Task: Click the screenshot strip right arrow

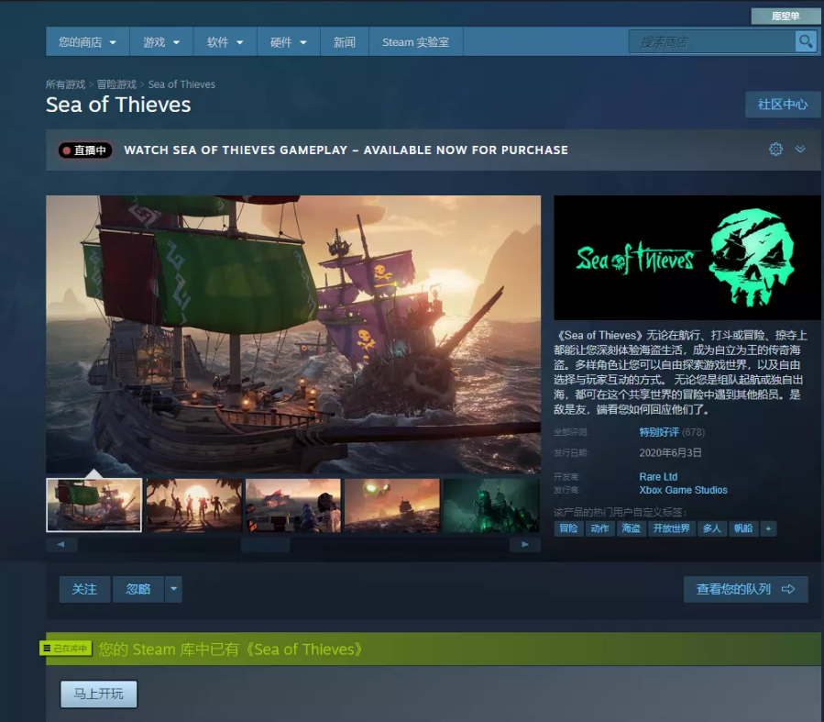Action: (x=525, y=544)
